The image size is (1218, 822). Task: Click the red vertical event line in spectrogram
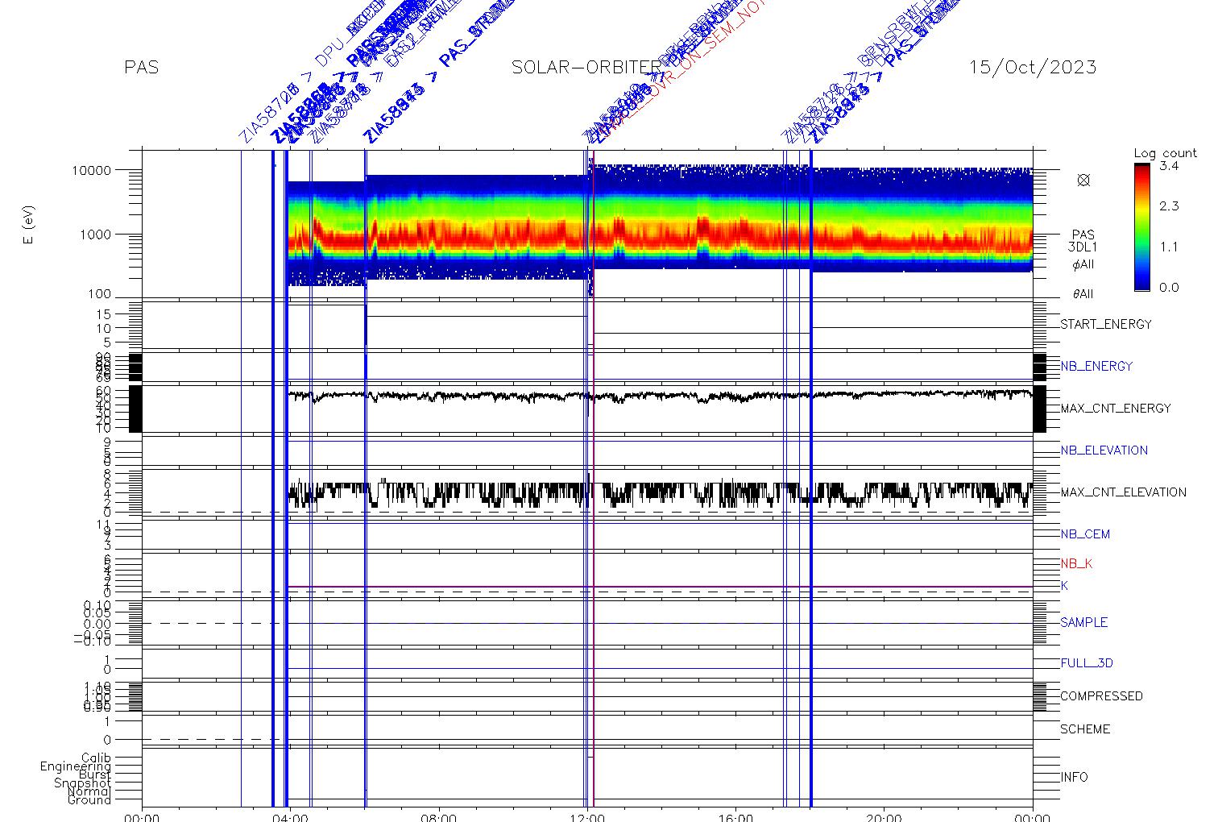594,223
